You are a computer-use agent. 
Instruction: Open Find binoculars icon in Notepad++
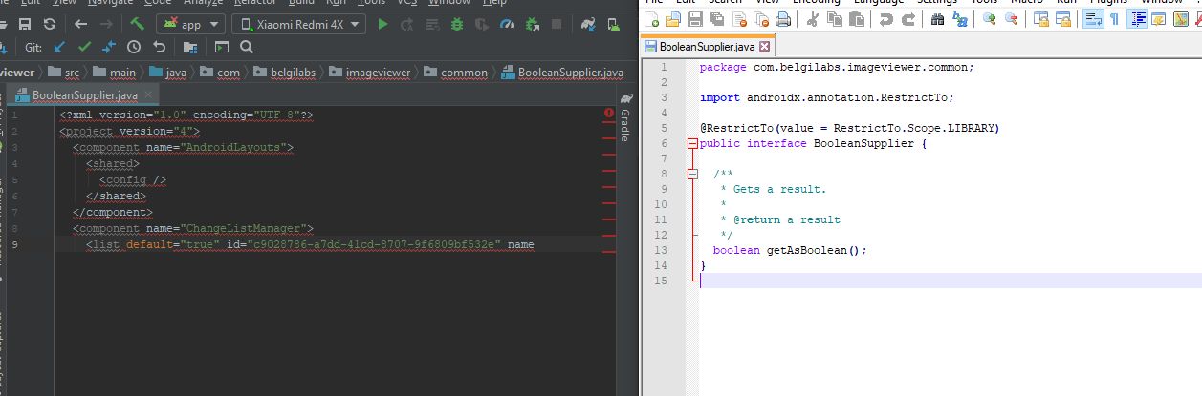(937, 19)
